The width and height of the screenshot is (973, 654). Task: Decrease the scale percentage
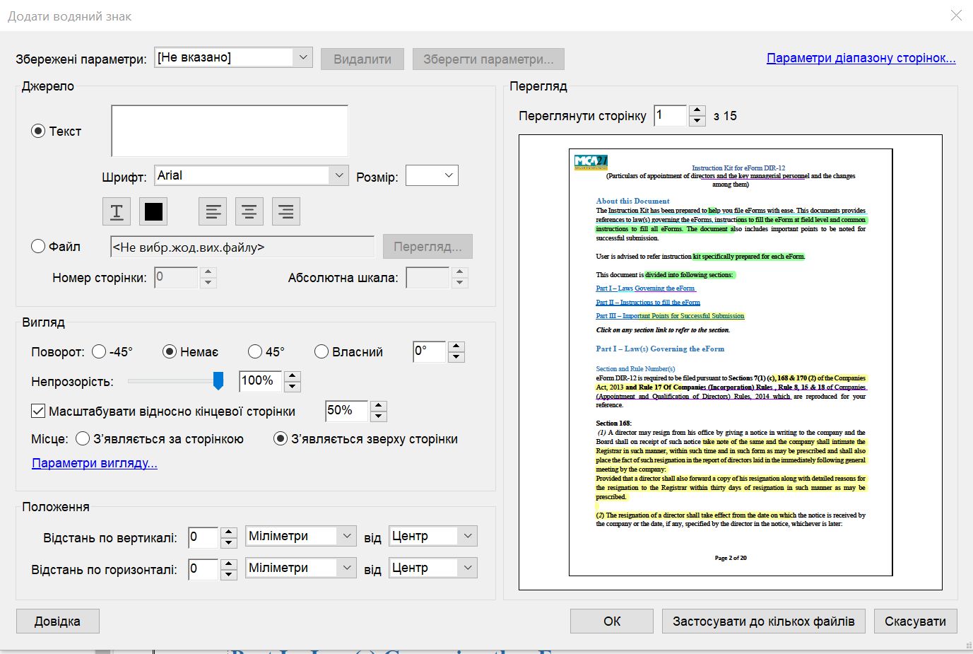coord(379,416)
